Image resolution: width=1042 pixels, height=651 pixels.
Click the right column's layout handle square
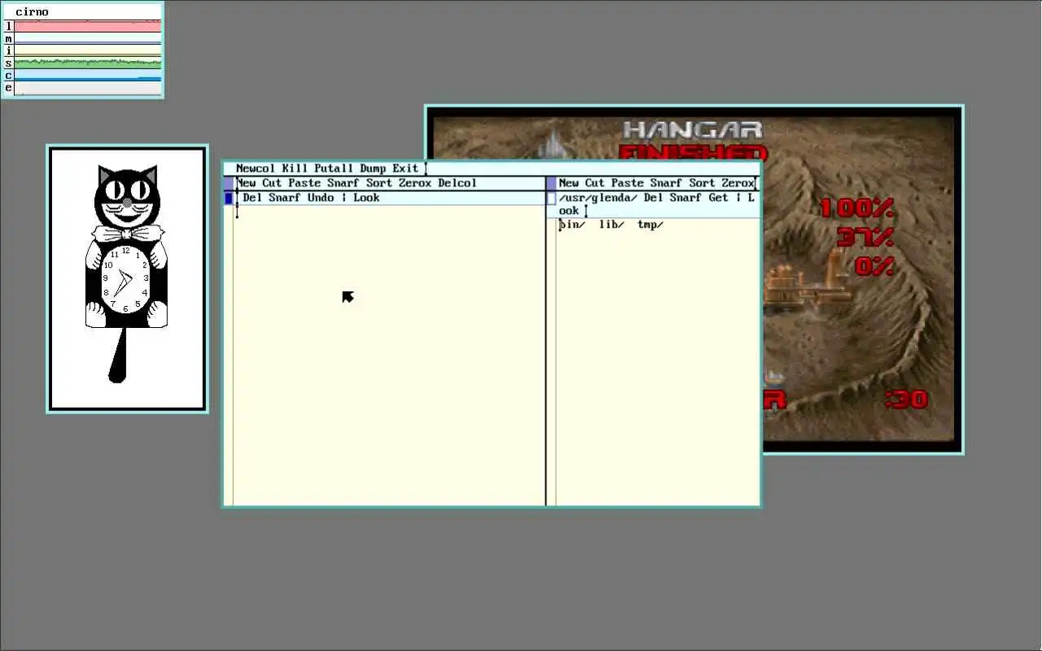(551, 183)
